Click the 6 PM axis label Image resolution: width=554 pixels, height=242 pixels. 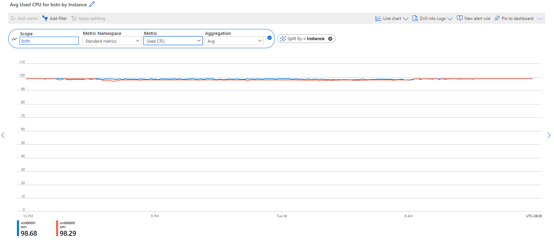click(155, 216)
